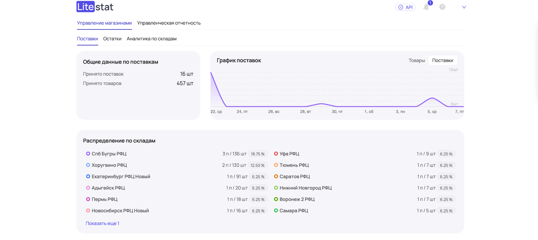Open the notifications bell

(x=426, y=7)
